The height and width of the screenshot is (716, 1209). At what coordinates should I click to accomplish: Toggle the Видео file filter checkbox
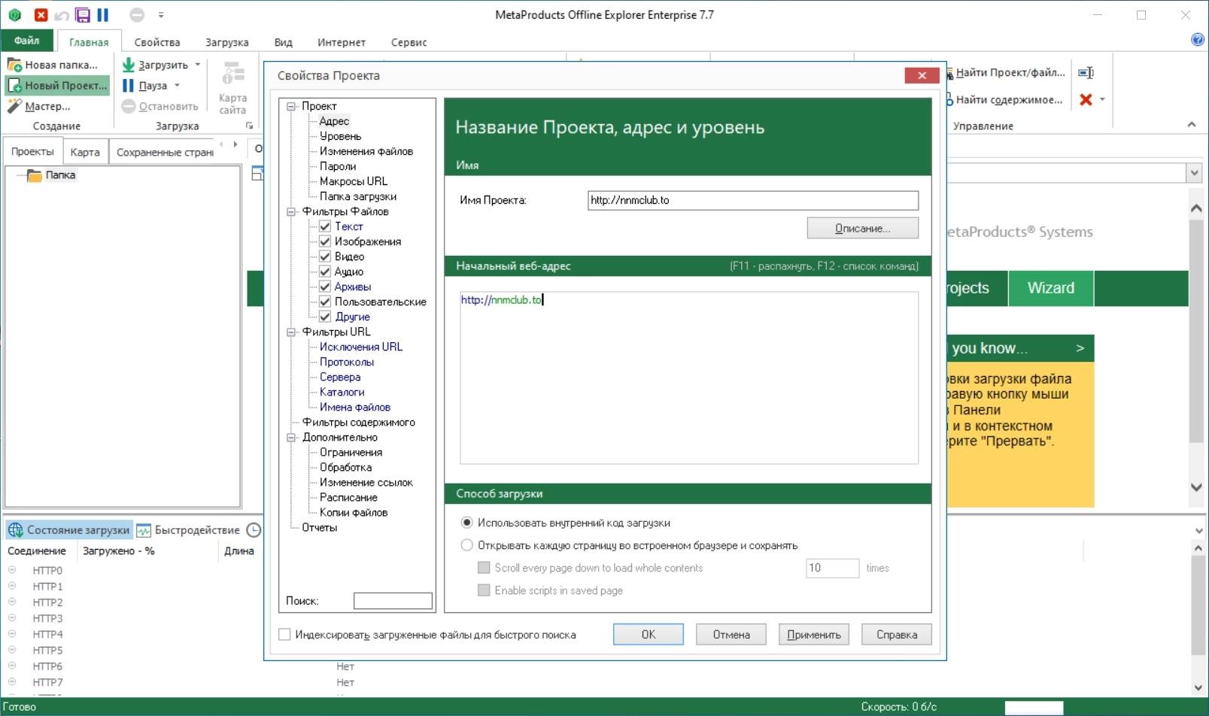pos(325,256)
